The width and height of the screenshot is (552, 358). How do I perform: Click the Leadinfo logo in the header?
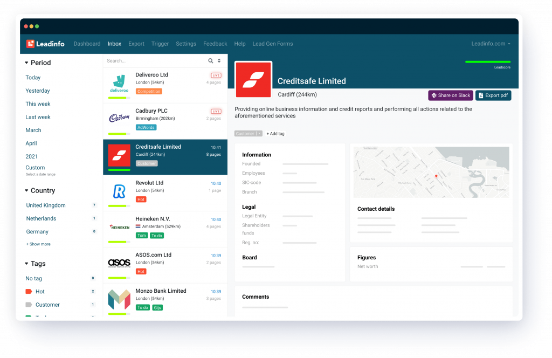45,44
